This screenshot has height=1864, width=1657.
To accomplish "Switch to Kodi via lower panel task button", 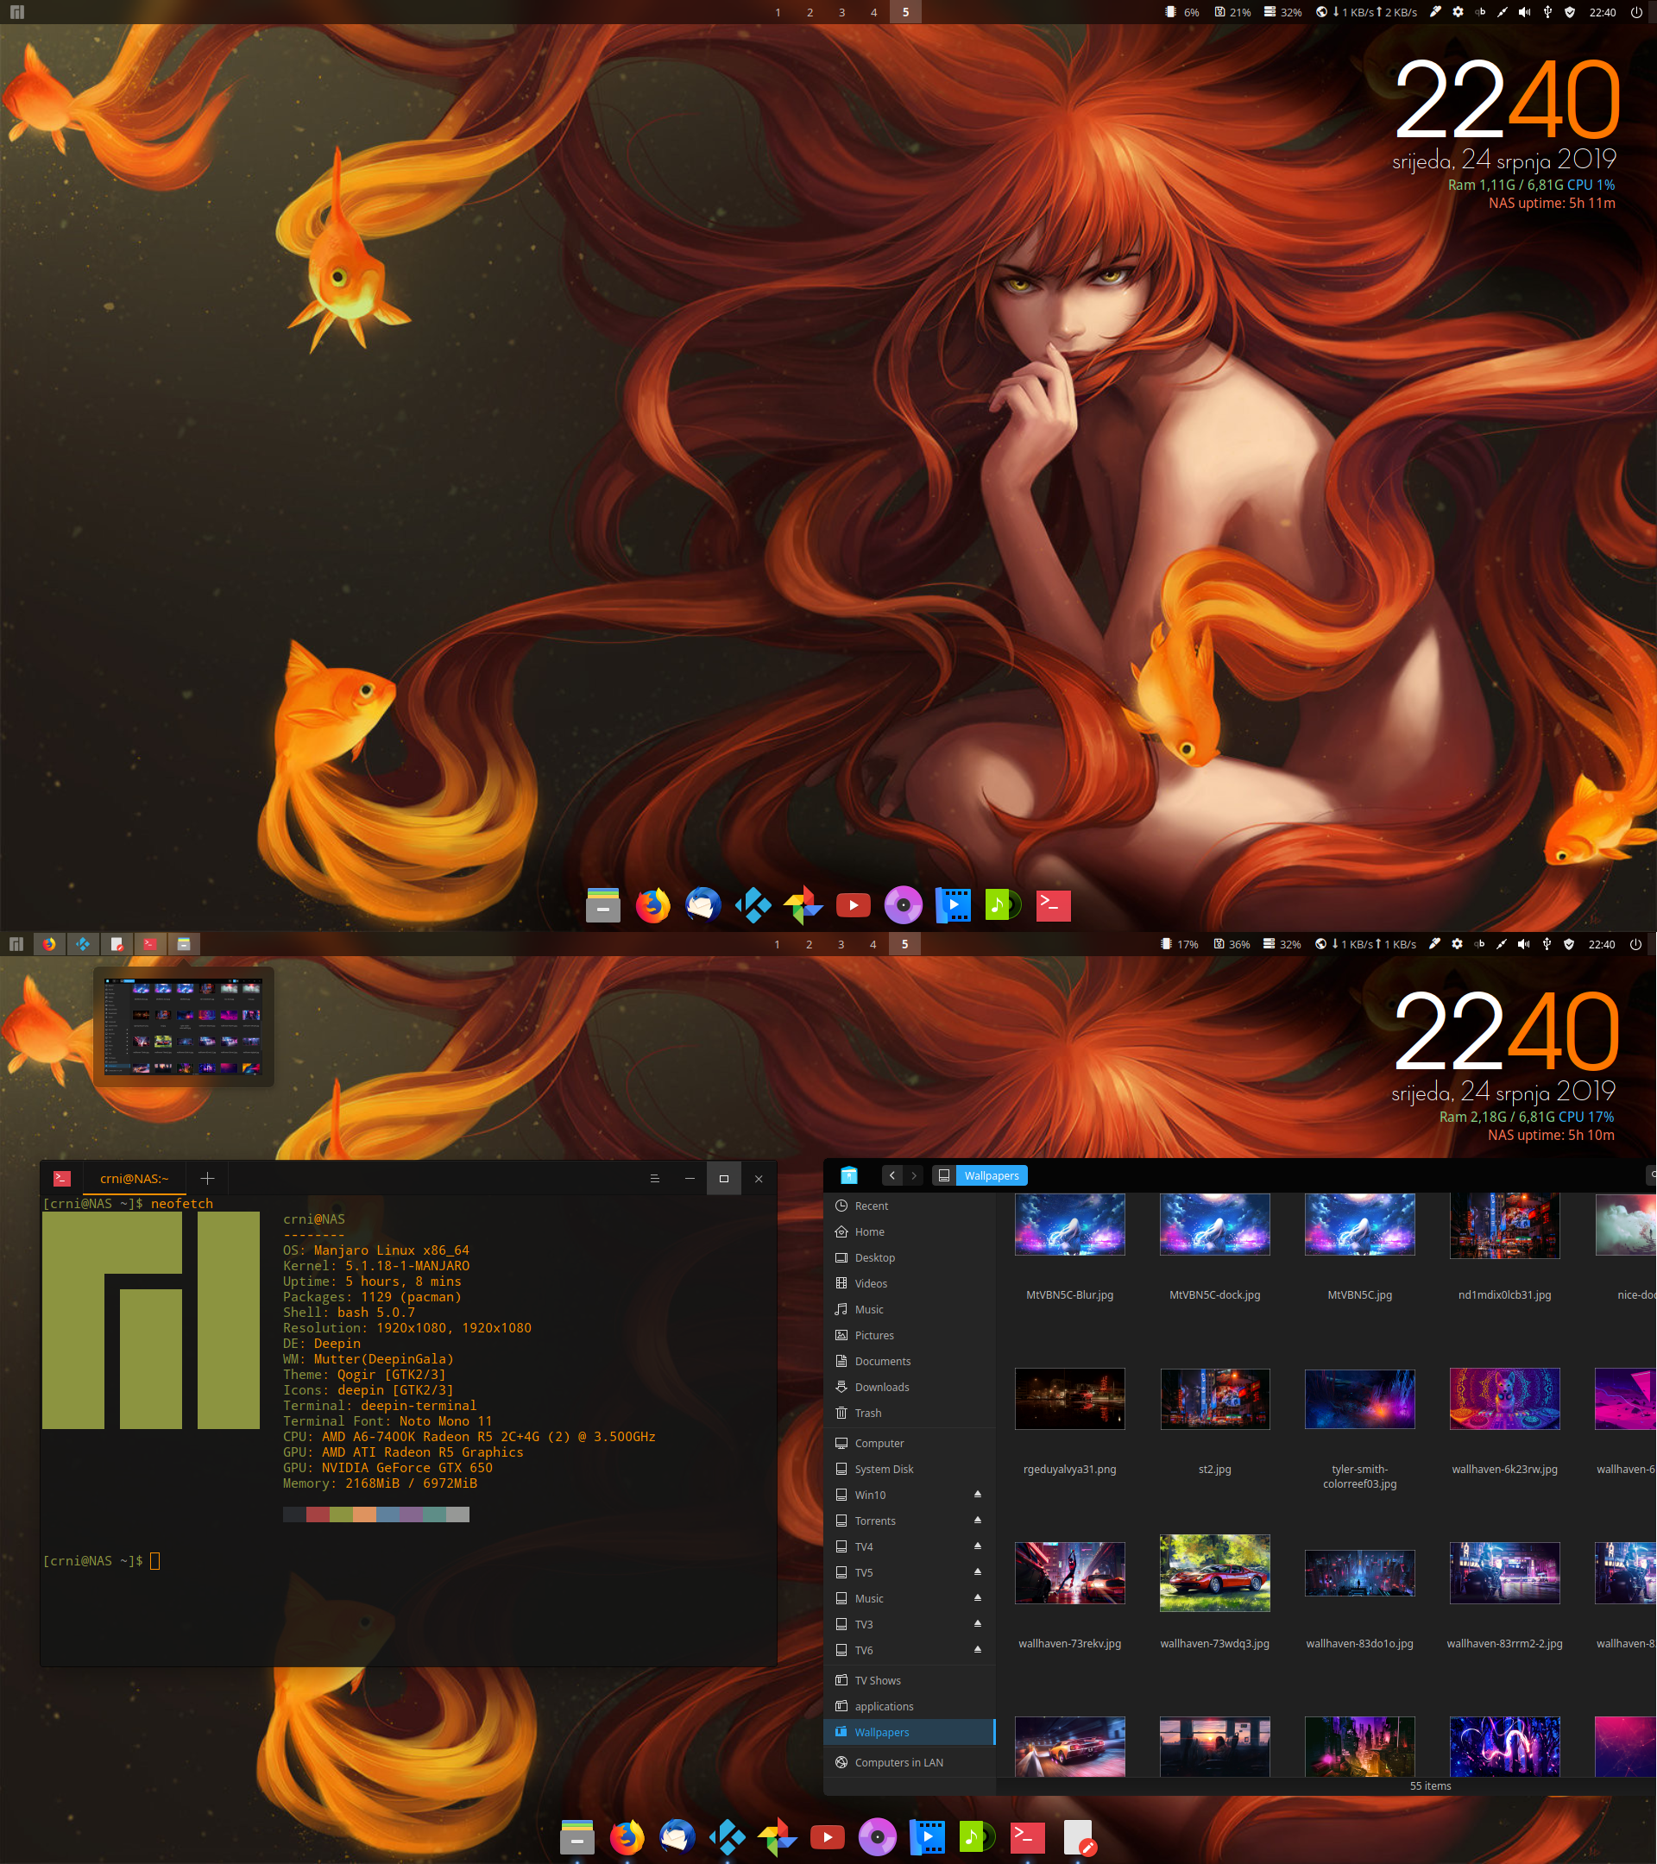I will pos(83,944).
